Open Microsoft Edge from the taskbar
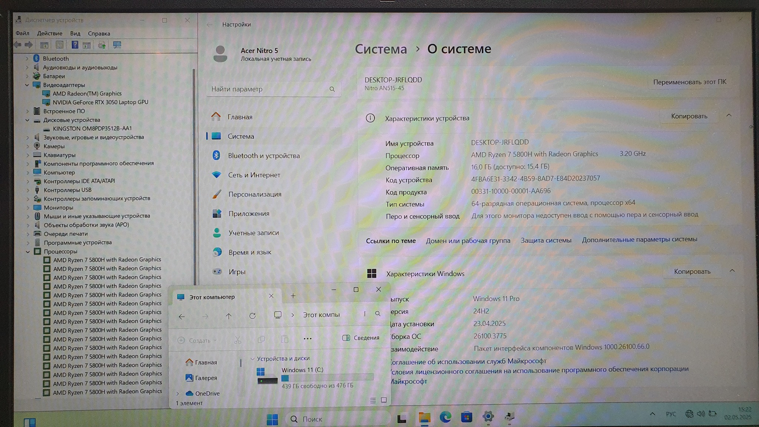 [x=445, y=417]
